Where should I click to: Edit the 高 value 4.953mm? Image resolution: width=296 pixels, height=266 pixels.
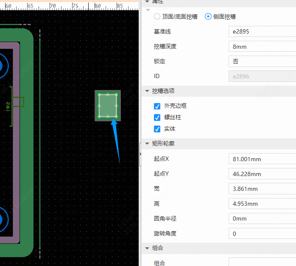(x=262, y=204)
